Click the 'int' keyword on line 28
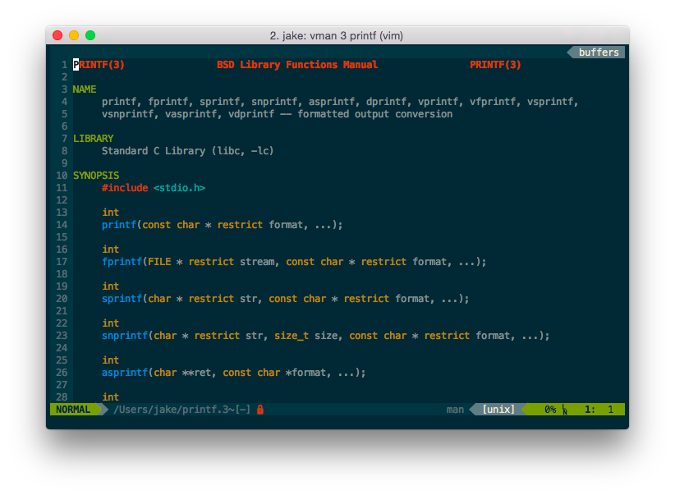 110,396
